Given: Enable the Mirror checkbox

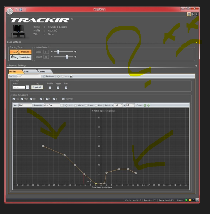Looking at the screenshot, I should [x=76, y=105].
